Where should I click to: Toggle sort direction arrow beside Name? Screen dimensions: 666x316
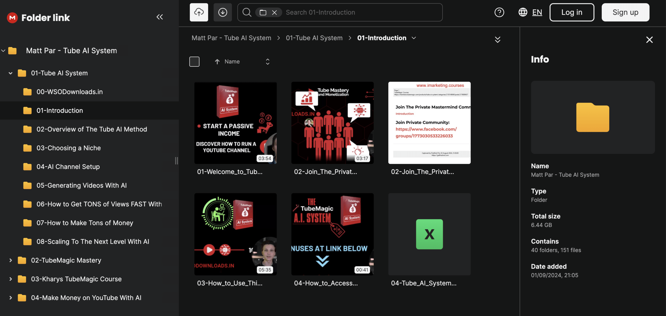click(217, 62)
